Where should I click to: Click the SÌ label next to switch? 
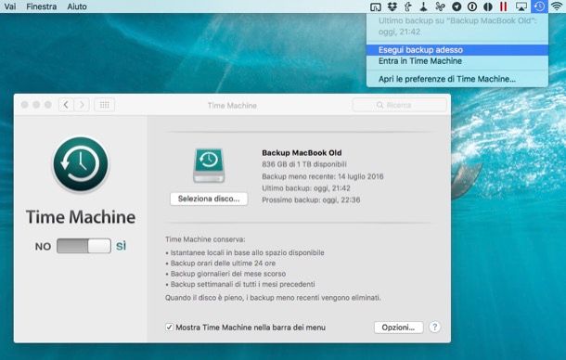(122, 246)
